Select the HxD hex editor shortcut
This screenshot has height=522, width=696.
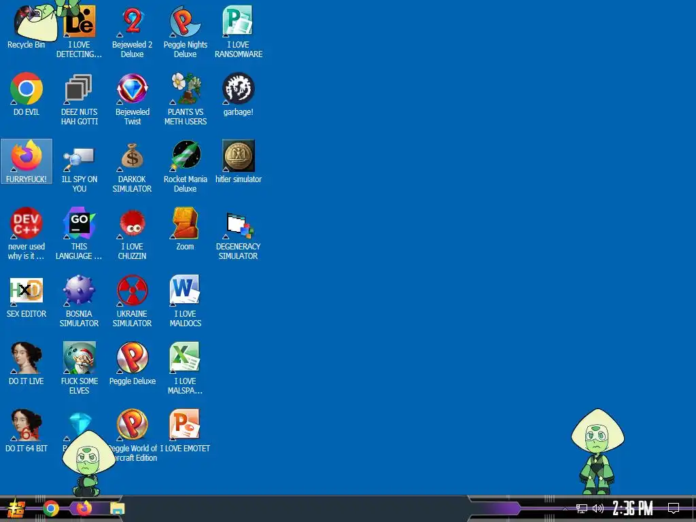pos(27,296)
